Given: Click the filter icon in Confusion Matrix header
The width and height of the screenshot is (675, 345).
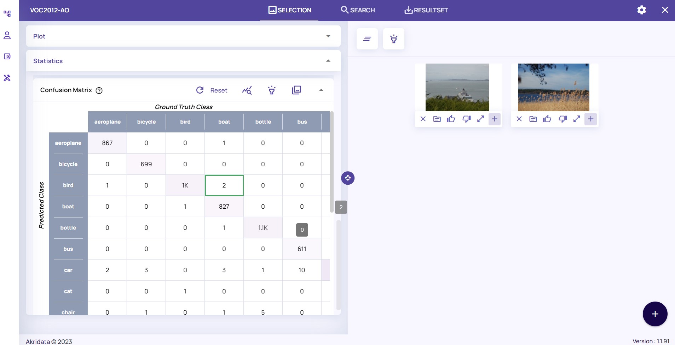Looking at the screenshot, I should (x=272, y=90).
